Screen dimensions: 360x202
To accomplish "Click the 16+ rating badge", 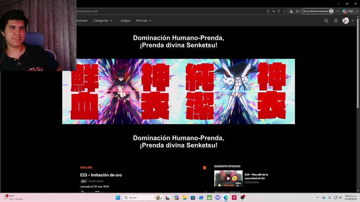I will tap(84, 181).
